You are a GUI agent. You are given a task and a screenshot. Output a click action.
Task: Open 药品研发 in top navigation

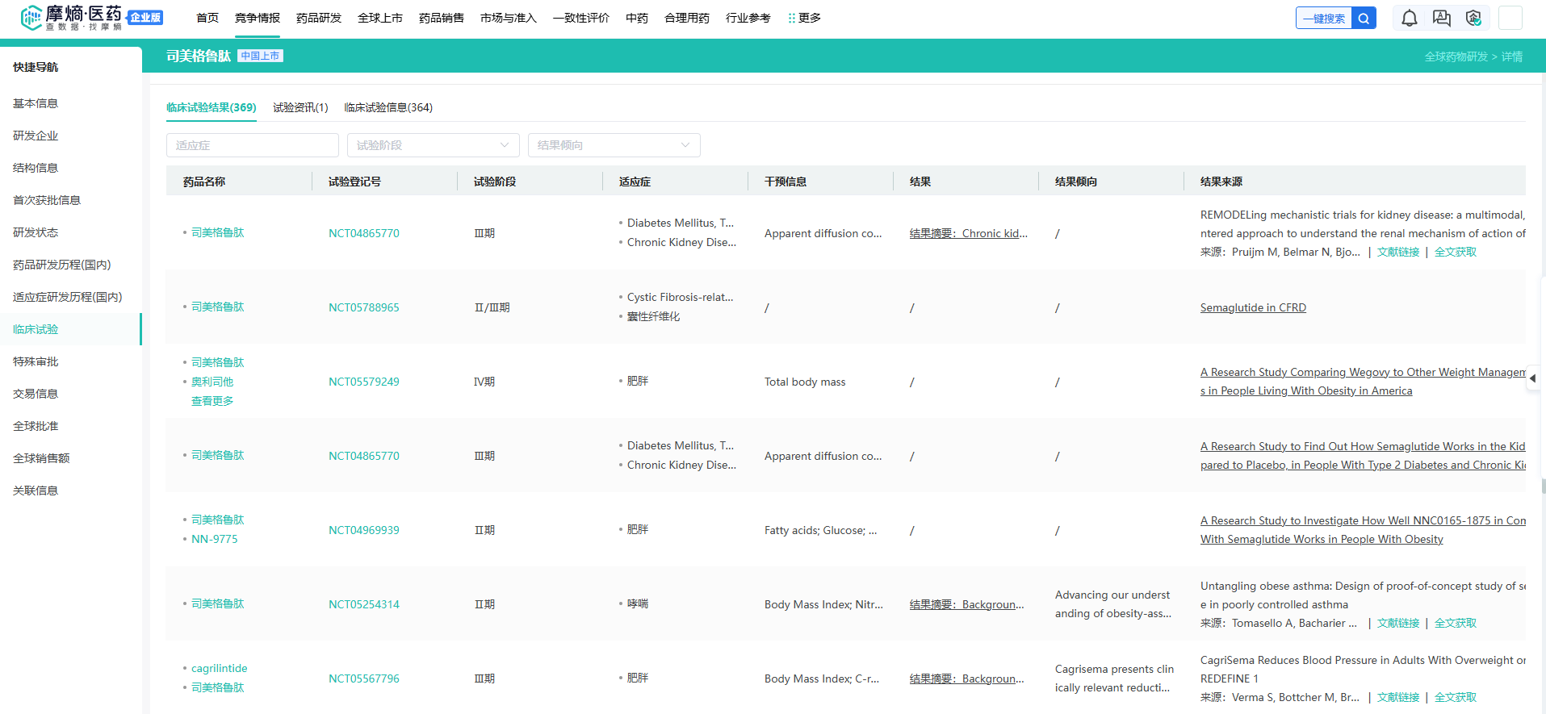coord(318,18)
